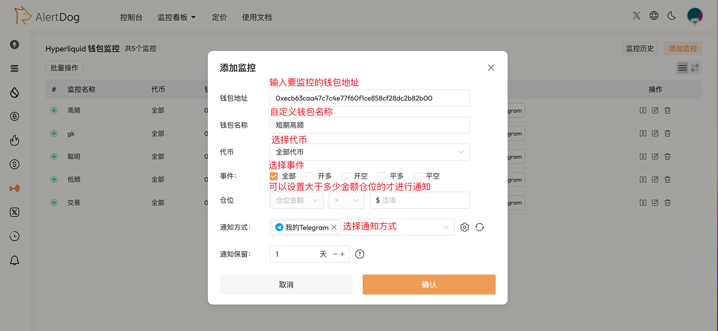Close the 添加监控 dialog
Image resolution: width=718 pixels, height=331 pixels.
point(491,68)
